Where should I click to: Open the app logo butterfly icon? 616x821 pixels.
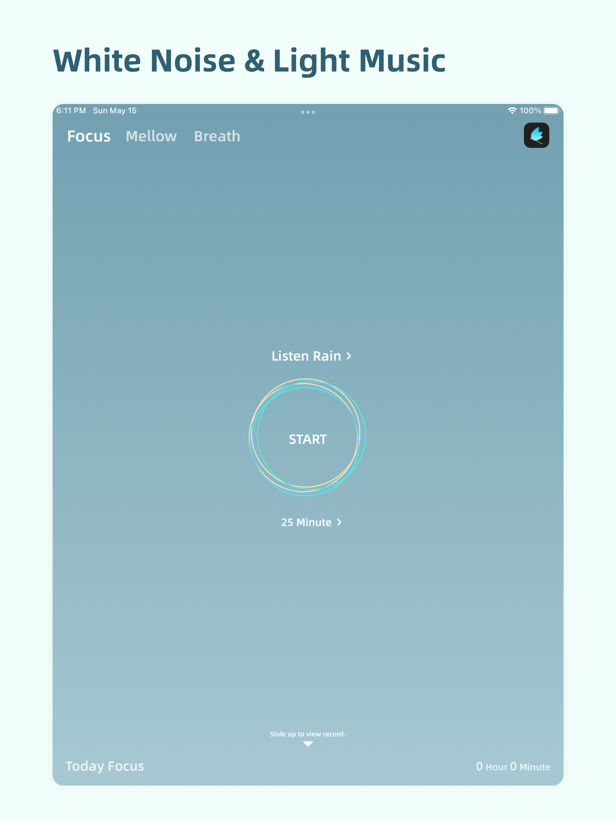tap(537, 136)
